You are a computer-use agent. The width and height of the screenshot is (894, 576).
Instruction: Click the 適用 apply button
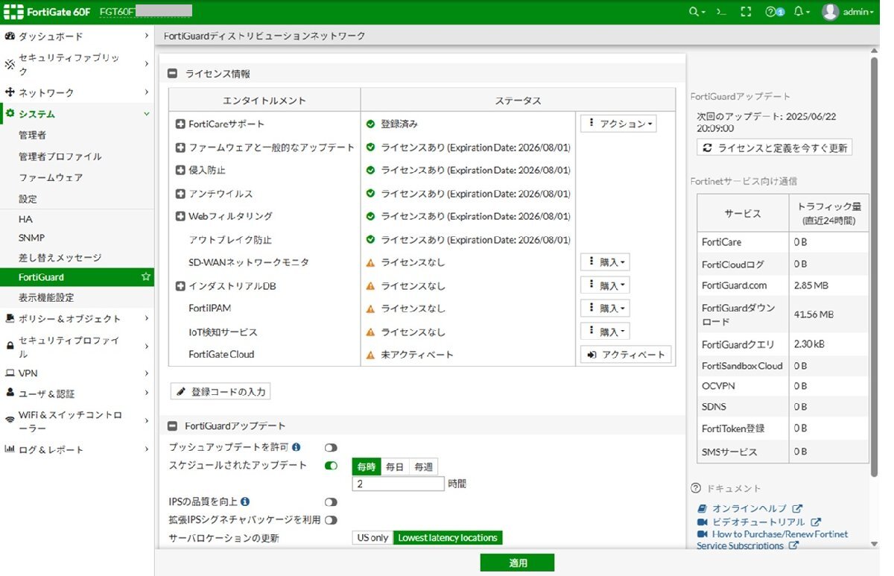coord(518,563)
